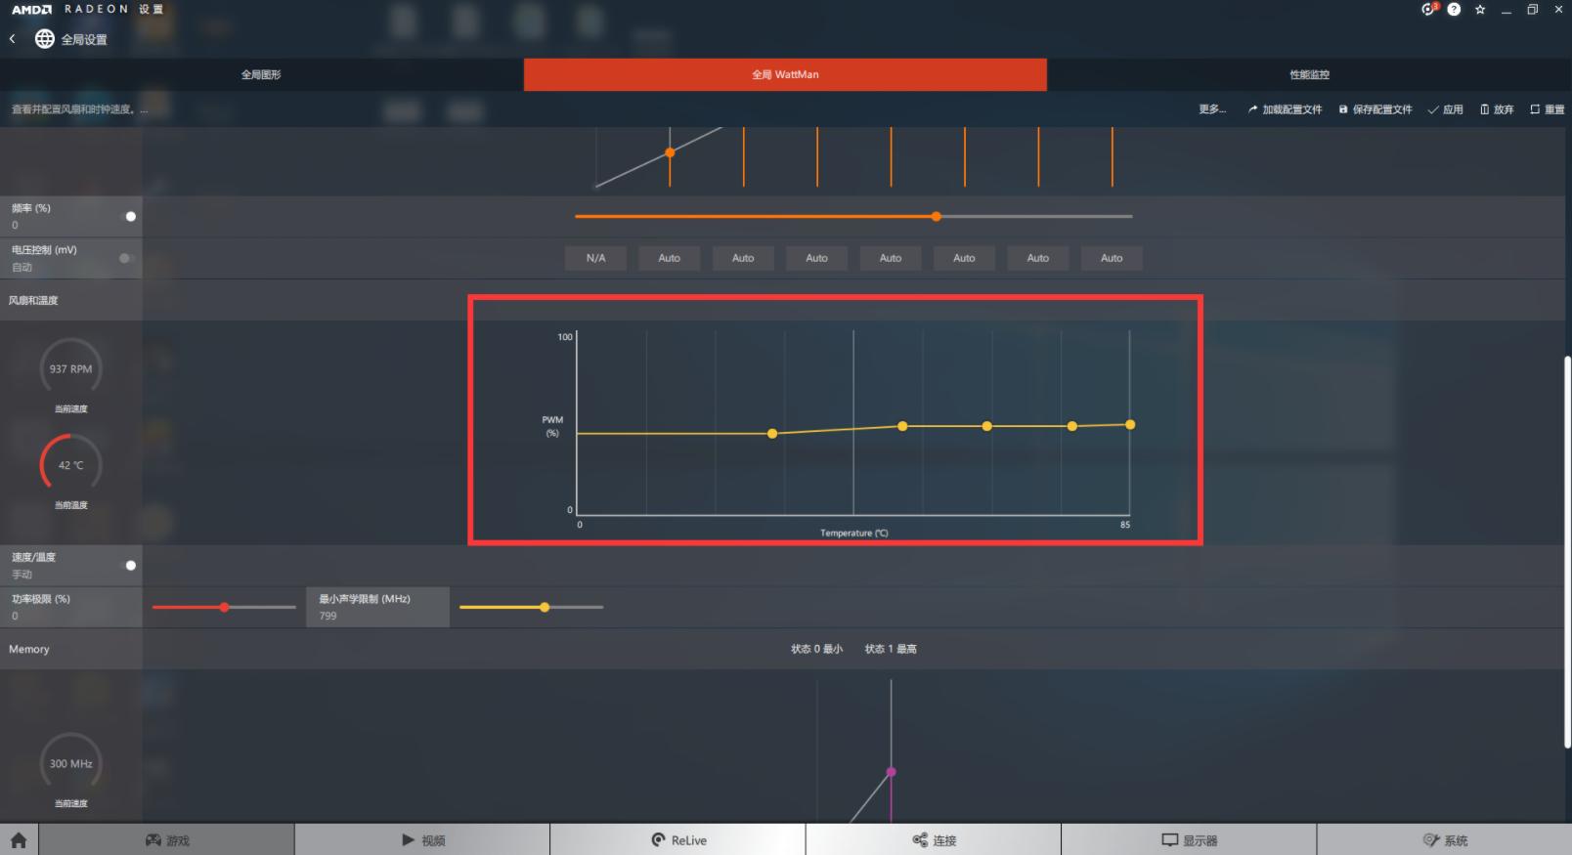Switch to the 性能监控 tab
This screenshot has width=1572, height=855.
coord(1309,74)
